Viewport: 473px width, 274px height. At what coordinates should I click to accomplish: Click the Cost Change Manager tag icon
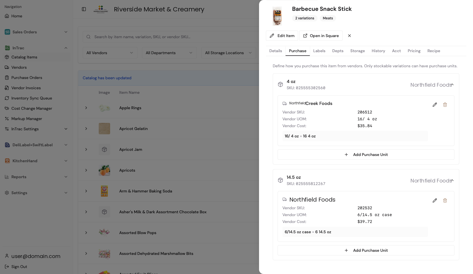(7, 108)
